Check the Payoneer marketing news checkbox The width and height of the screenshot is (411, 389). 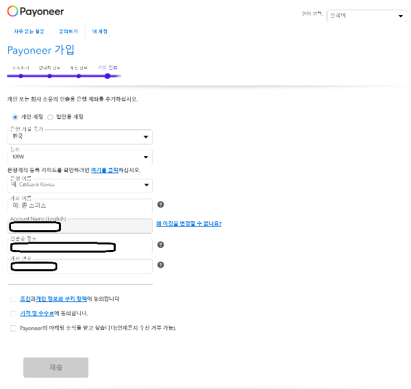(x=13, y=328)
